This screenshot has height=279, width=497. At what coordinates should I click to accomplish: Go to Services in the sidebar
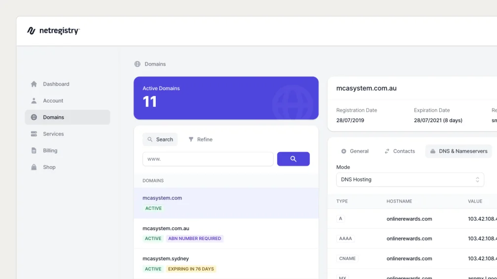[68, 134]
